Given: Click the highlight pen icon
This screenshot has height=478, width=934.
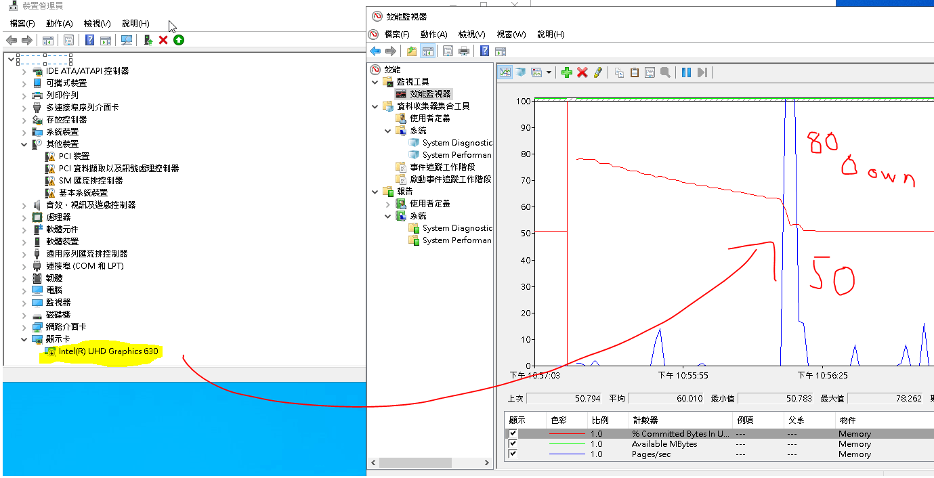Looking at the screenshot, I should click(597, 72).
